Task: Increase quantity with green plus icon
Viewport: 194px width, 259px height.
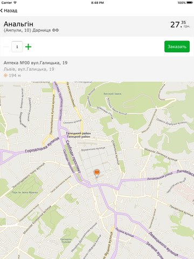Action: (28, 47)
